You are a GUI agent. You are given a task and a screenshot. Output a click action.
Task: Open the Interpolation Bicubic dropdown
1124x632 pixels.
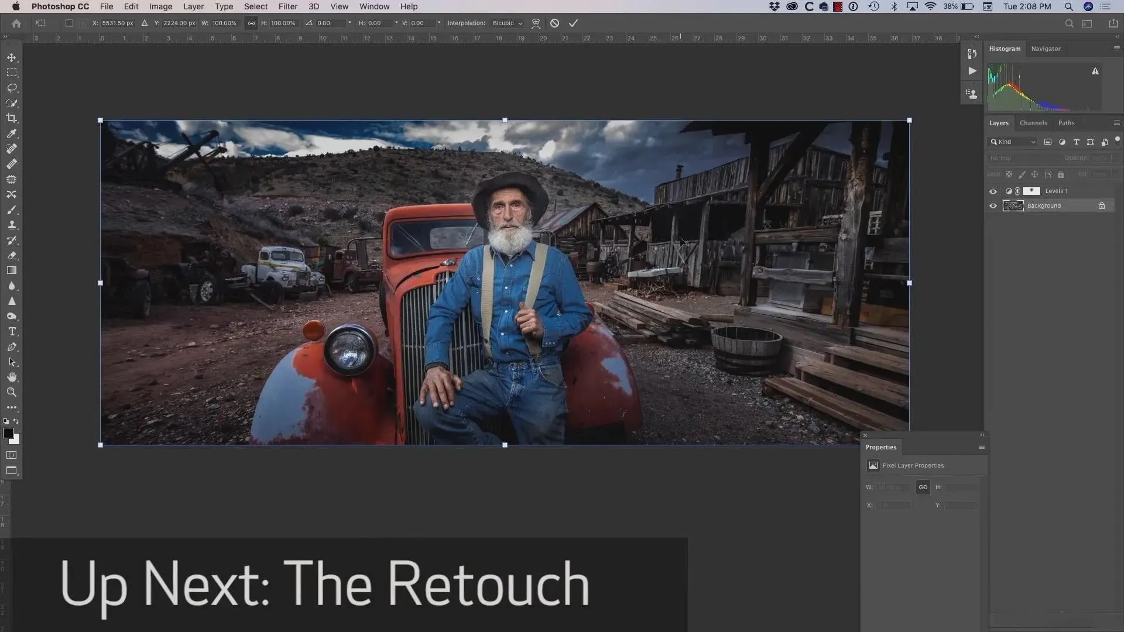click(x=507, y=23)
